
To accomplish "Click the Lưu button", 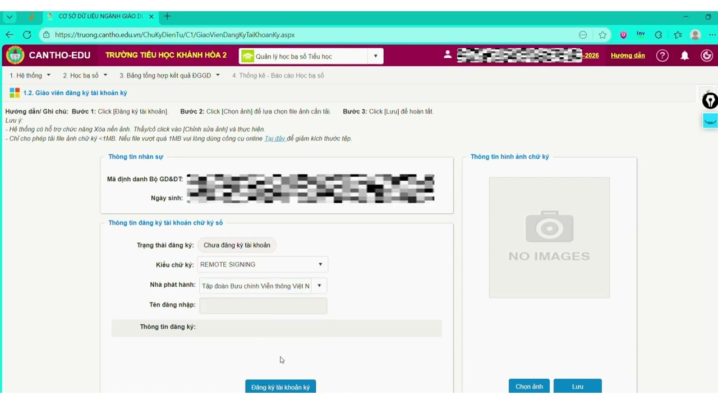I will click(x=578, y=386).
